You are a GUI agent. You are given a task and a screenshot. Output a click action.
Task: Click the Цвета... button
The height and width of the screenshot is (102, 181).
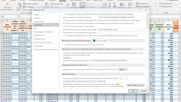click(122, 69)
